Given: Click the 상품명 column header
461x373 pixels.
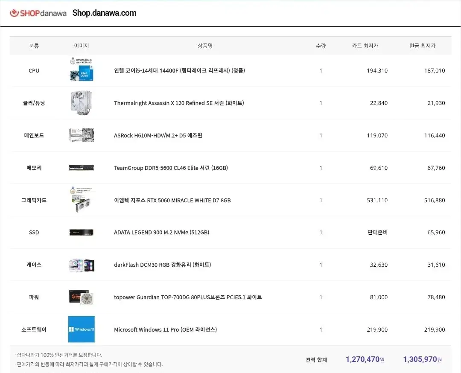Looking at the screenshot, I should 205,46.
